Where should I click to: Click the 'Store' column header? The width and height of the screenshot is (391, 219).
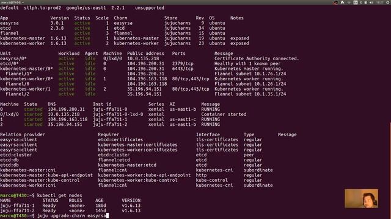point(171,18)
